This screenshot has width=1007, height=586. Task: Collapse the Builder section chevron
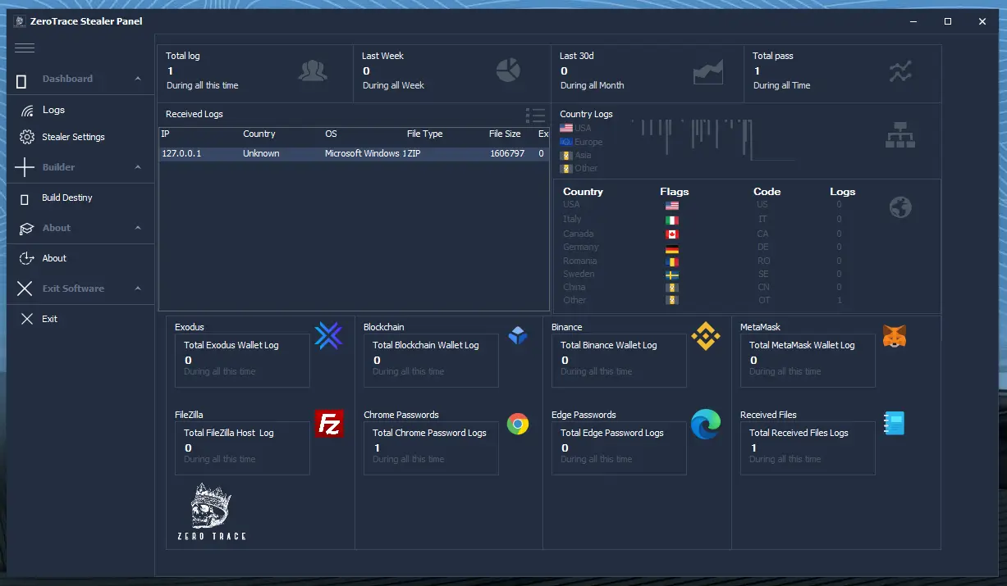pos(138,167)
